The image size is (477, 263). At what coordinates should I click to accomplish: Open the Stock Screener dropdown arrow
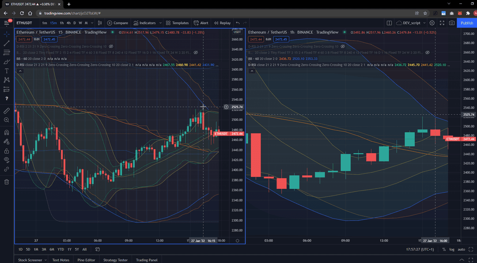point(45,260)
